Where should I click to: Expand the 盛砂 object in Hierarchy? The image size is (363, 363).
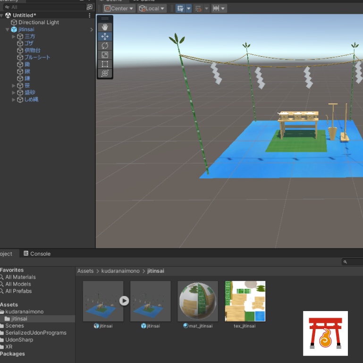tap(13, 93)
